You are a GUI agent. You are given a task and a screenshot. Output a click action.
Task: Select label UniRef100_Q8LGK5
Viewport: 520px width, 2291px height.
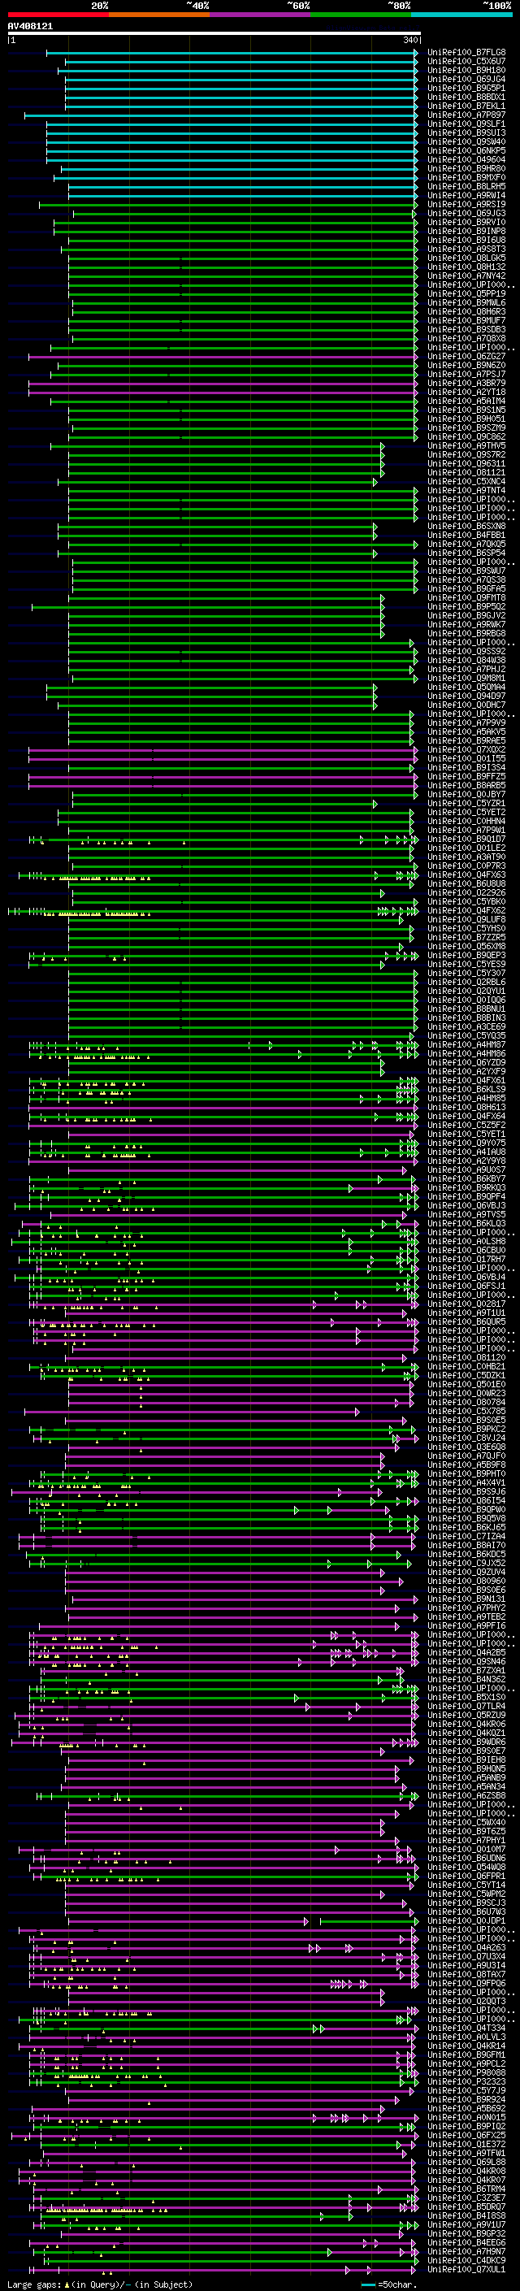pyautogui.click(x=466, y=258)
